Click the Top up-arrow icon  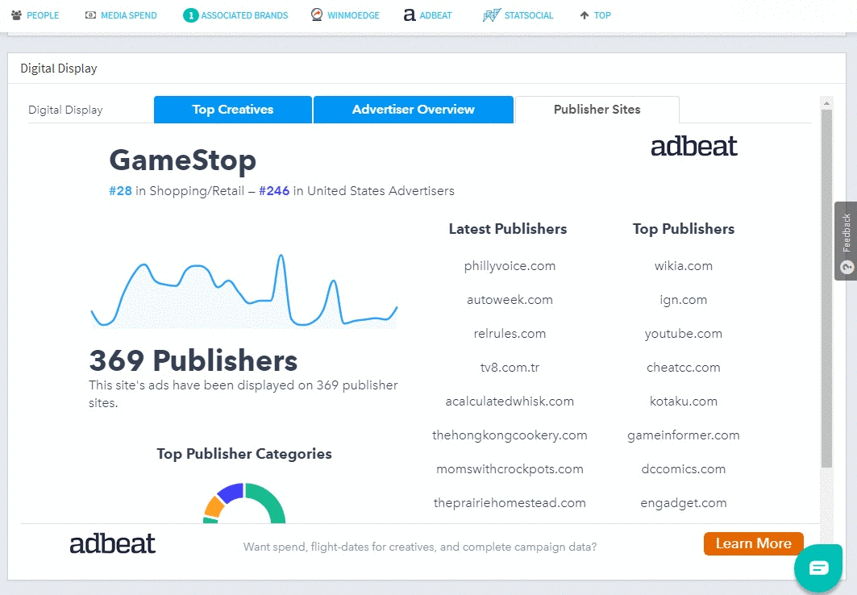585,15
